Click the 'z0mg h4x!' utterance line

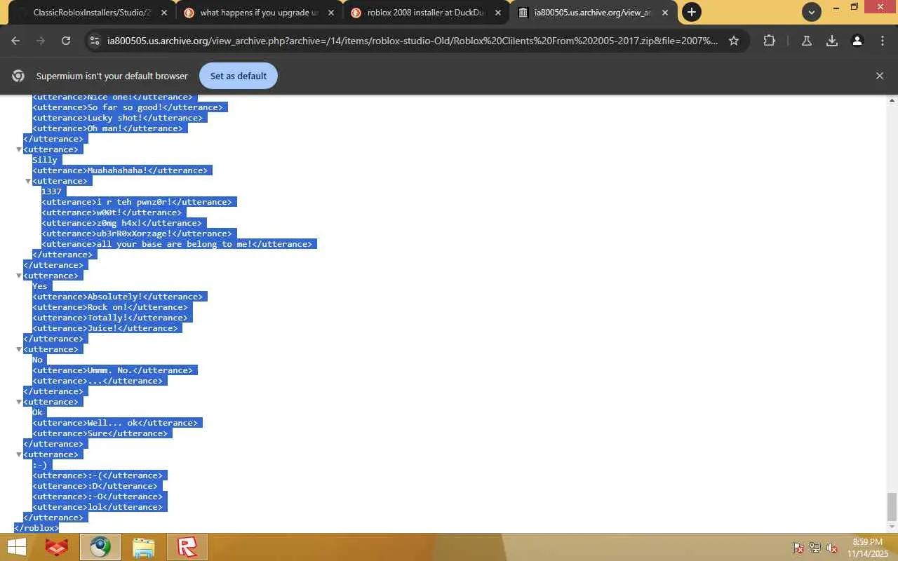tap(121, 223)
